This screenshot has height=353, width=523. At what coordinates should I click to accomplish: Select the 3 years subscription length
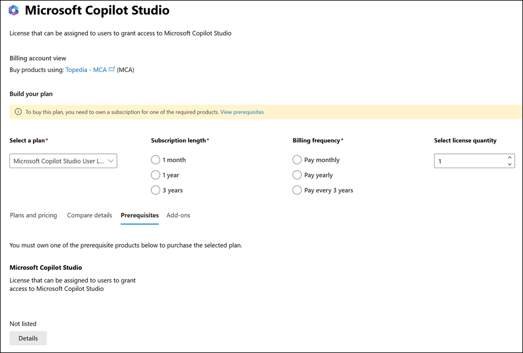(155, 190)
